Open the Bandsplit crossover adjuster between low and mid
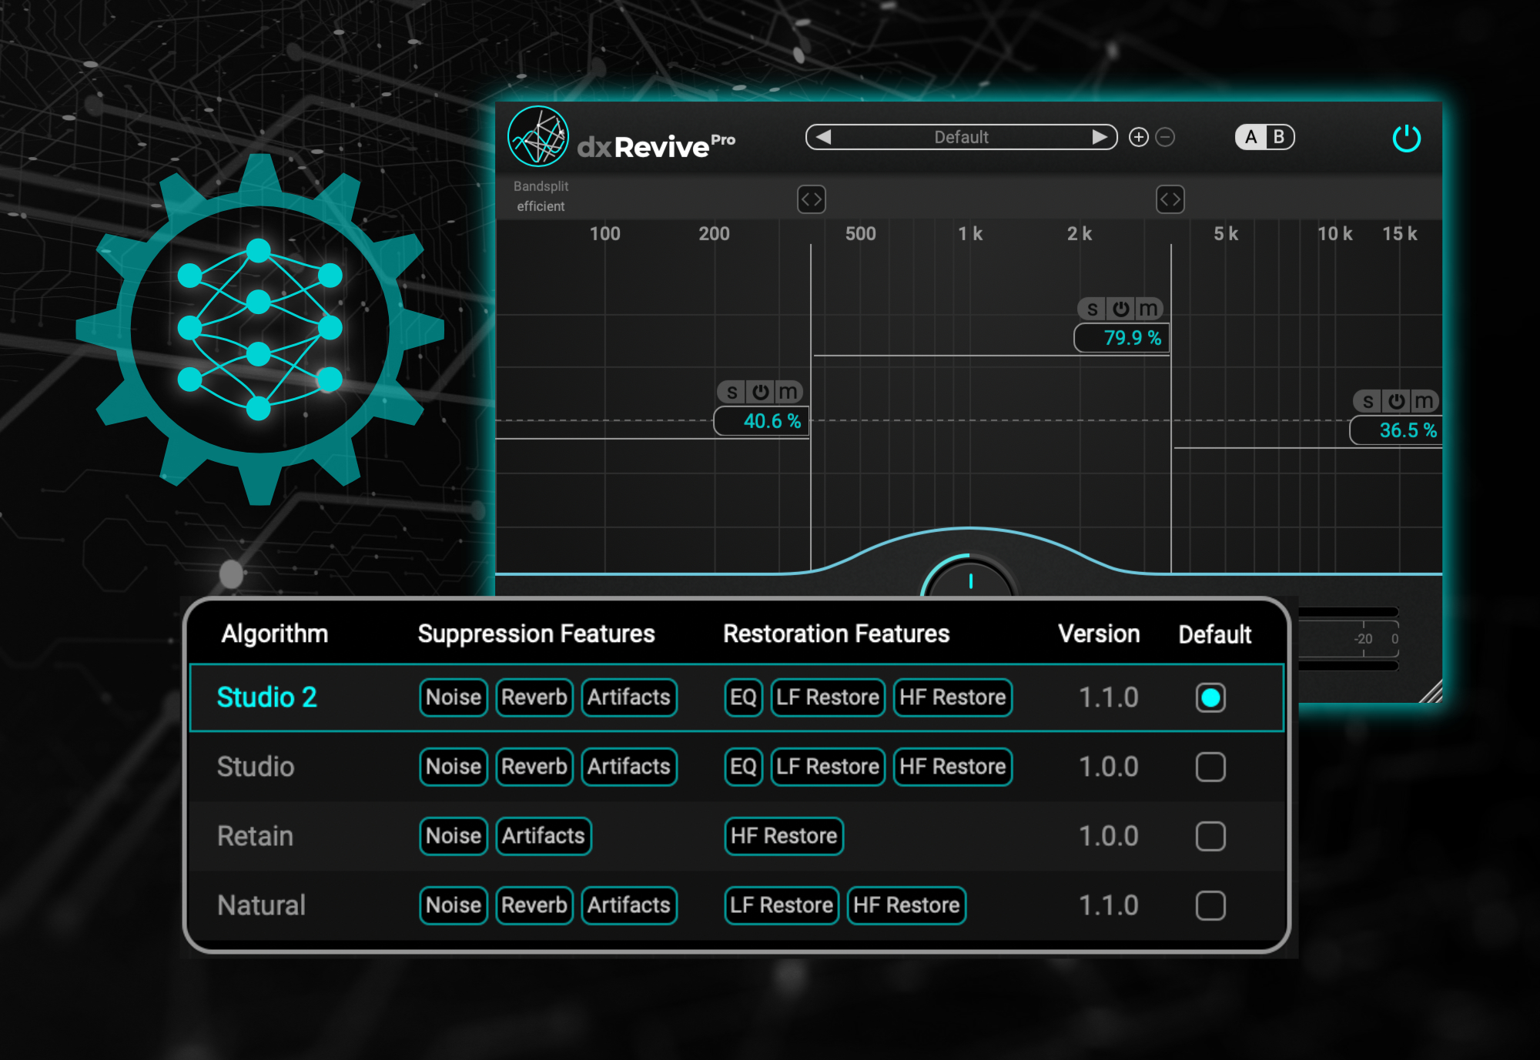Screen dimensions: 1540x1060 point(811,199)
